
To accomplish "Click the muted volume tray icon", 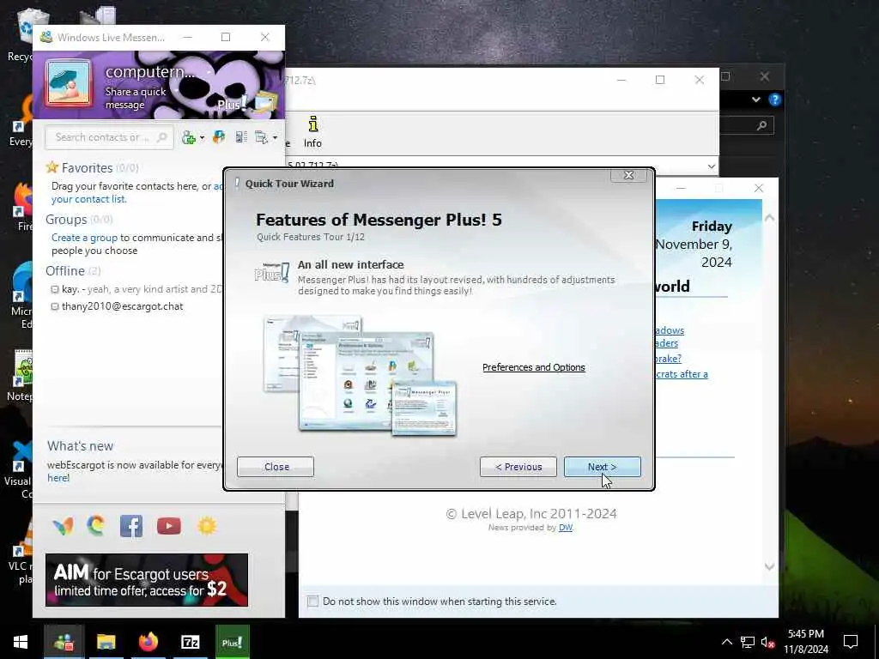I will (x=767, y=642).
